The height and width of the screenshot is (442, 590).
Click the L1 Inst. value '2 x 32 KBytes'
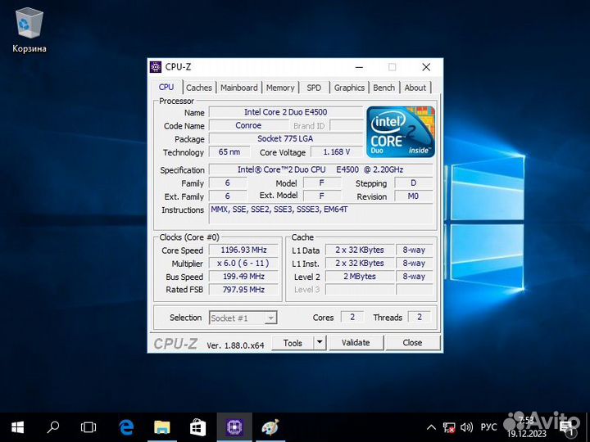[x=360, y=263]
